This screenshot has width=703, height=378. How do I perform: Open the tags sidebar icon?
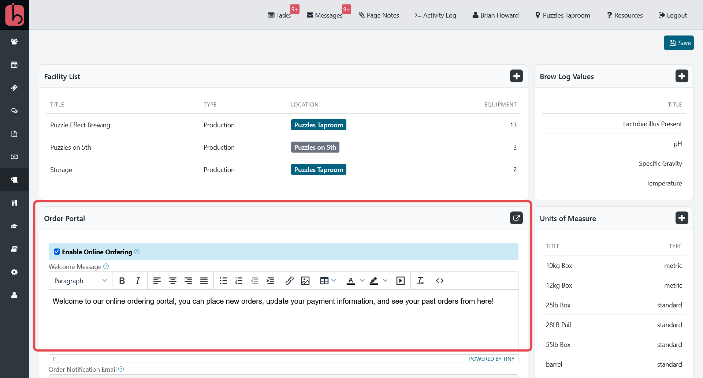pyautogui.click(x=14, y=88)
